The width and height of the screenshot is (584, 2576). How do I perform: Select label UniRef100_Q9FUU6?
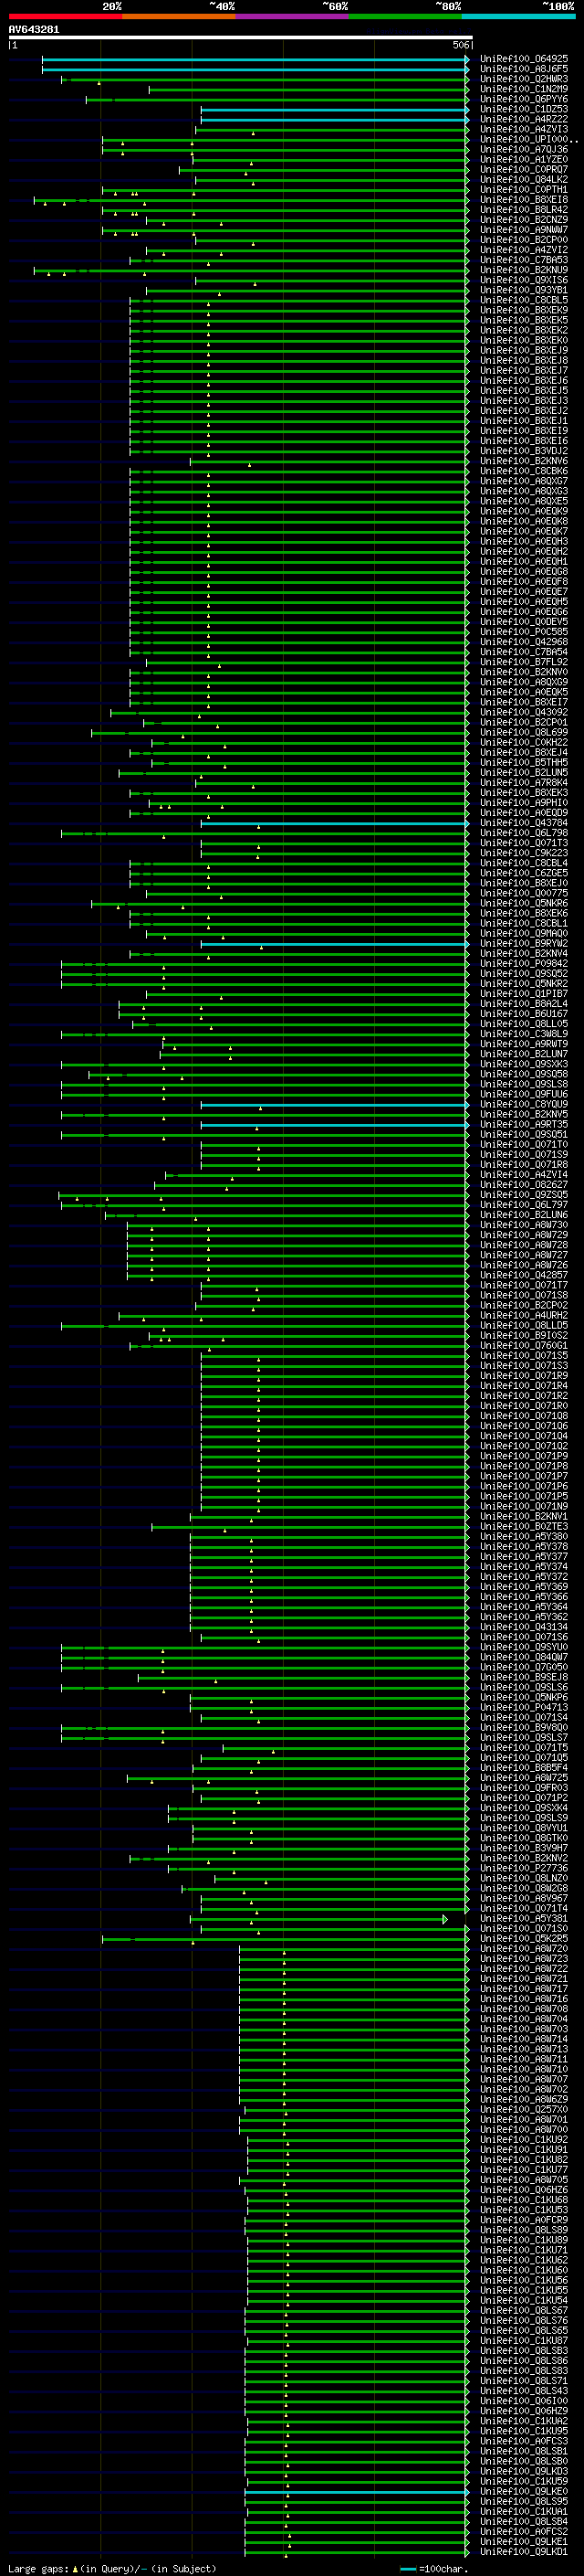(x=524, y=1094)
